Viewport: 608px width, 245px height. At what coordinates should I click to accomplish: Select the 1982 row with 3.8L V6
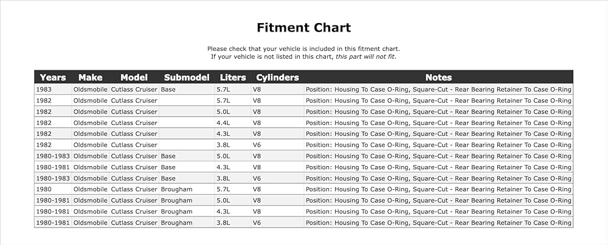point(303,145)
